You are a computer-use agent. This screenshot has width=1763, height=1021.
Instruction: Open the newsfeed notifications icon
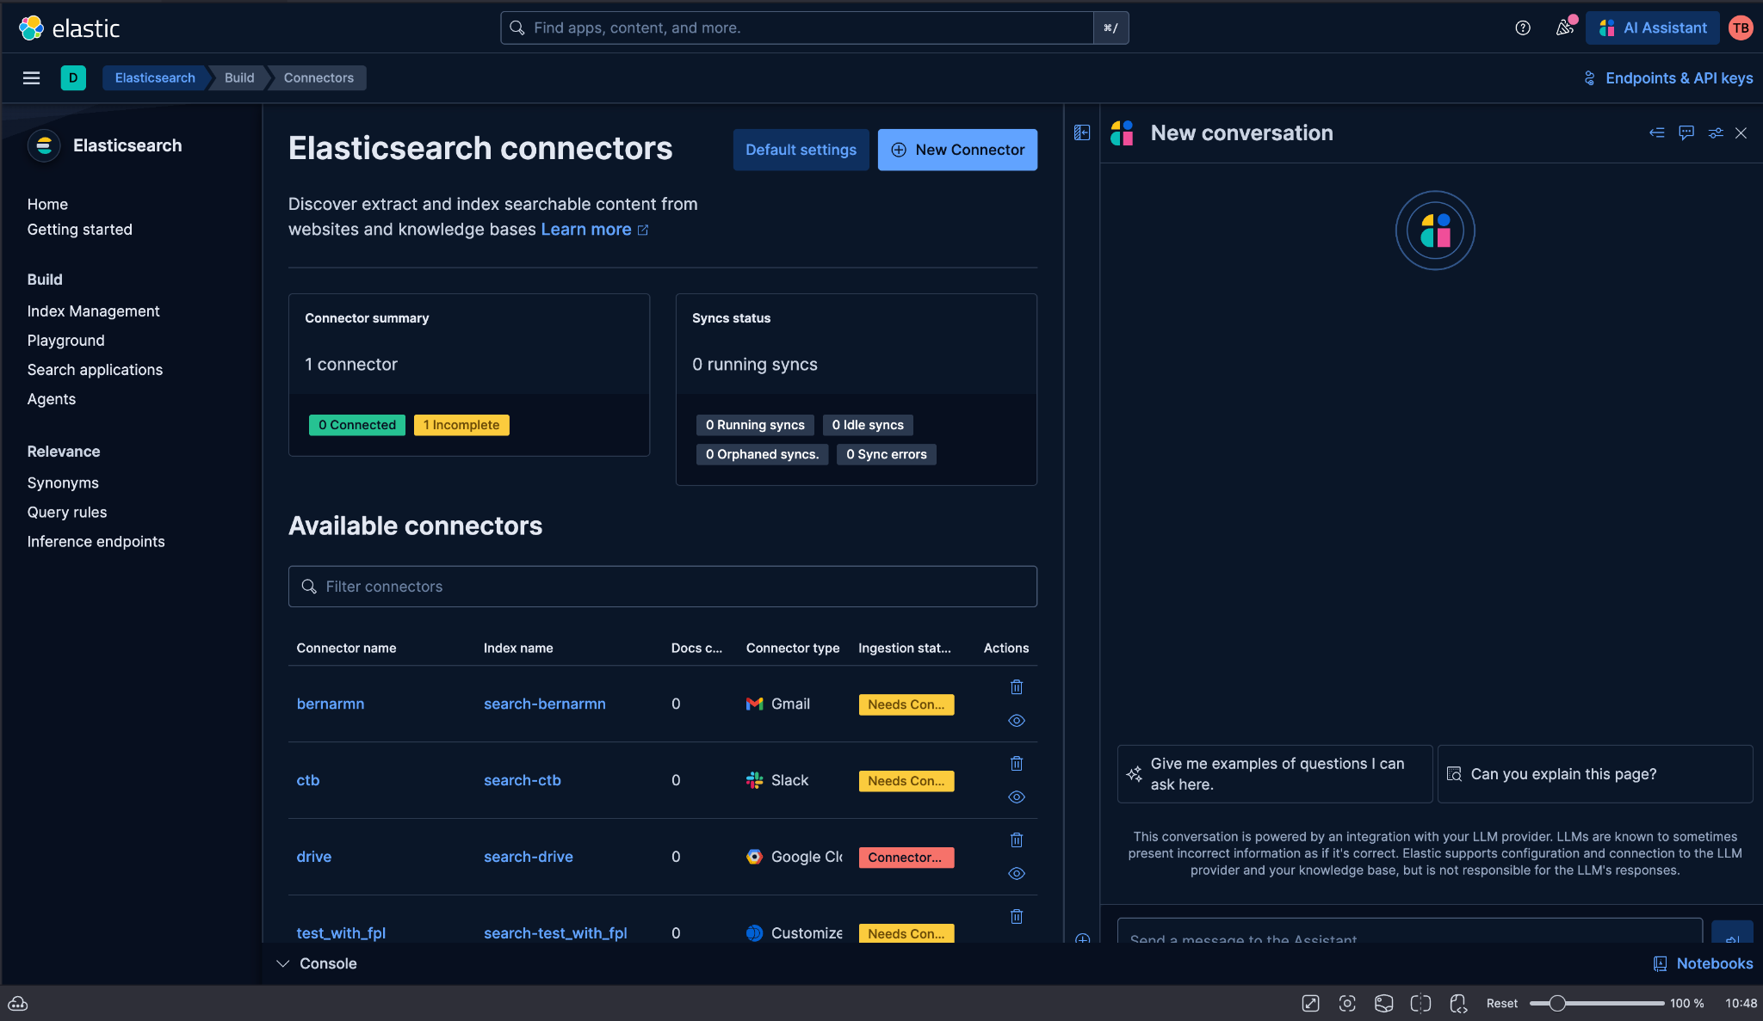pos(1565,28)
